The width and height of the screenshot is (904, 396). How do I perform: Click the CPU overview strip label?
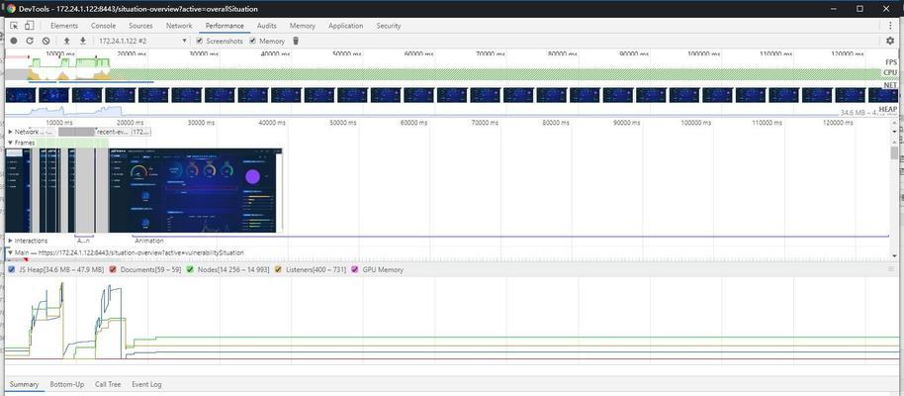coord(890,72)
